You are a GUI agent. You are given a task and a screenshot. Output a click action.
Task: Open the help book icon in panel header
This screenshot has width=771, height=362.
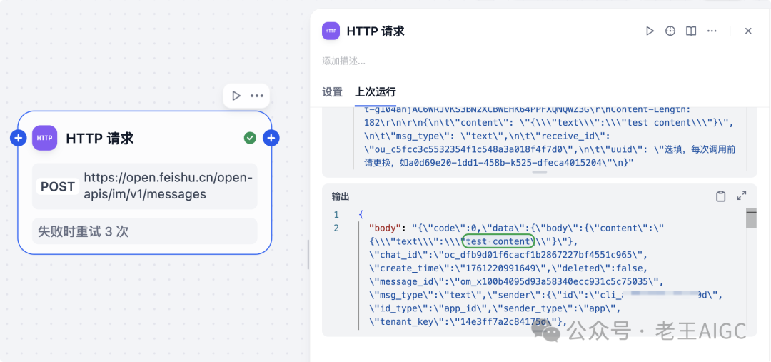[691, 31]
